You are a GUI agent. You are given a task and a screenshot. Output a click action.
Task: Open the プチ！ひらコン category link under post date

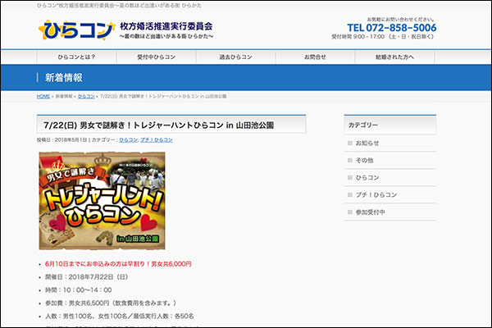pyautogui.click(x=156, y=140)
